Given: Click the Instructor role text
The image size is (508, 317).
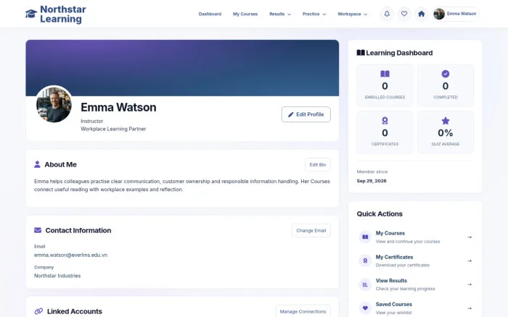Looking at the screenshot, I should point(91,121).
